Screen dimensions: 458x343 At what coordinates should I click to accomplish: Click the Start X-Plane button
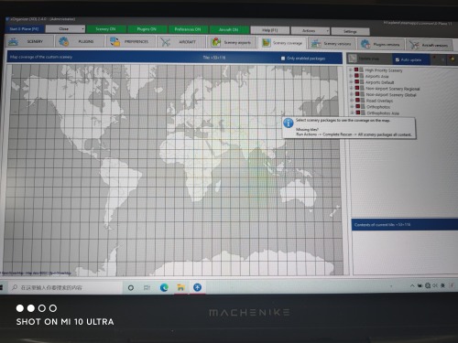24,28
